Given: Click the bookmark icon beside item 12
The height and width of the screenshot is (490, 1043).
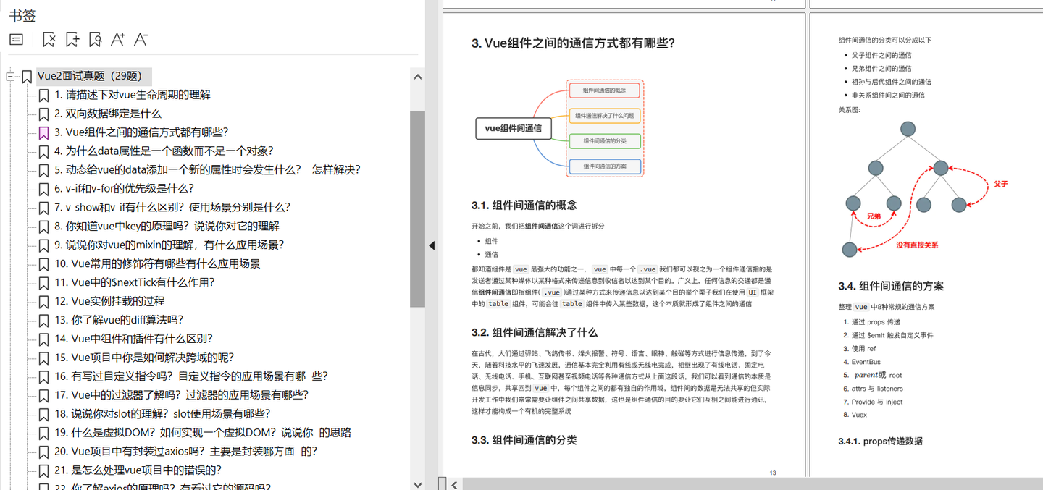Looking at the screenshot, I should [43, 303].
